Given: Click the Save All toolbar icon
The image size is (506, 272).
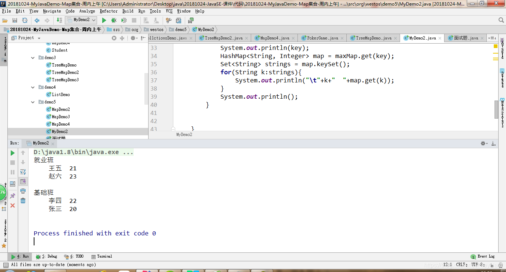Looking at the screenshot, I should (x=15, y=20).
